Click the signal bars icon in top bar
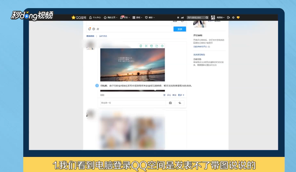Viewport: 296px width, 172px height. (x=182, y=17)
